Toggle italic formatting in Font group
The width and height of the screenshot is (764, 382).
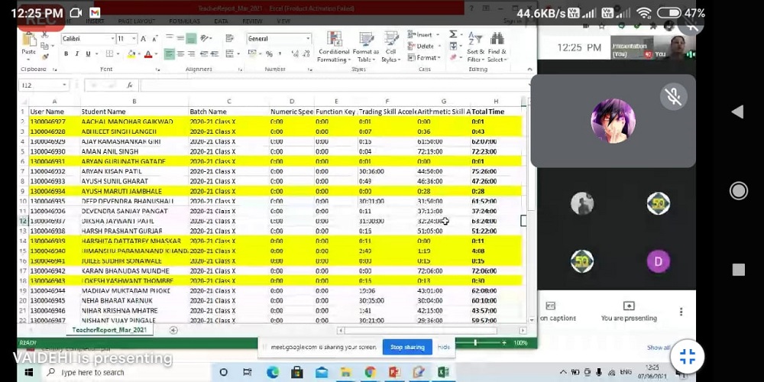tap(76, 53)
